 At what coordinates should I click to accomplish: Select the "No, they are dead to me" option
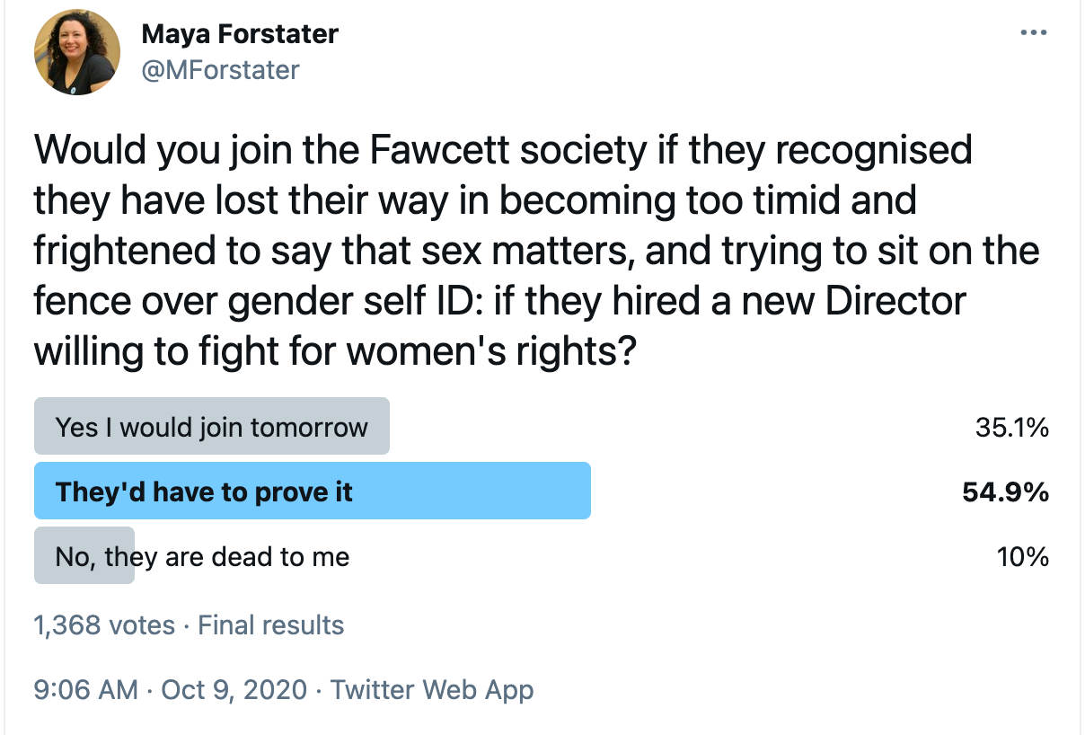point(202,557)
